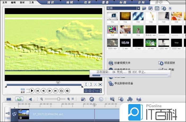Image resolution: width=186 pixels, height=122 pixels.
Task: Click 项目回放 option
Action: click(x=170, y=63)
